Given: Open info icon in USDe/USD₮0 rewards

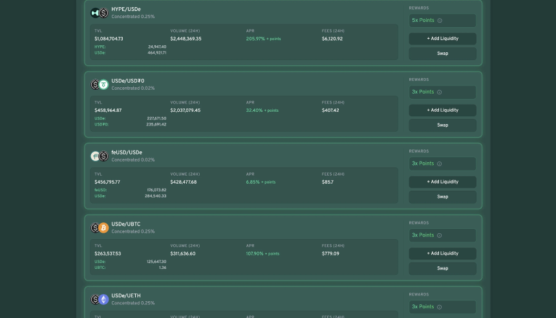Looking at the screenshot, I should pos(440,92).
